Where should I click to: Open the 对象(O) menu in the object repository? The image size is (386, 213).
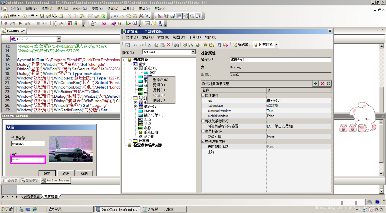coord(163,37)
